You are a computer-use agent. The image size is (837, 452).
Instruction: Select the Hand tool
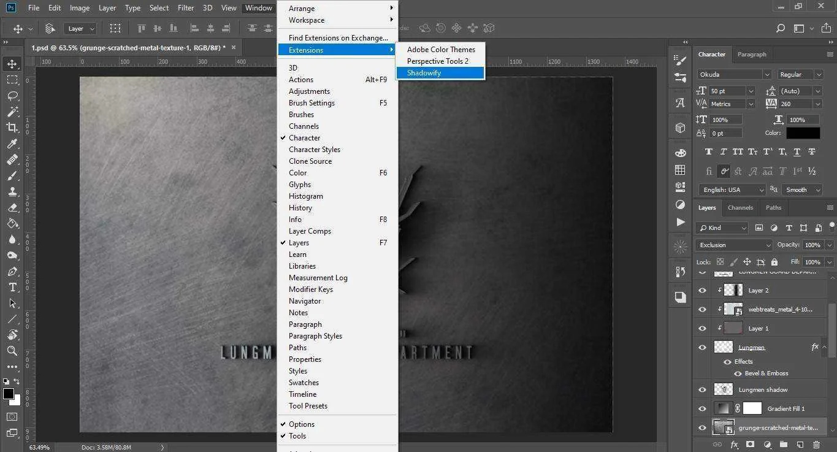(x=12, y=335)
